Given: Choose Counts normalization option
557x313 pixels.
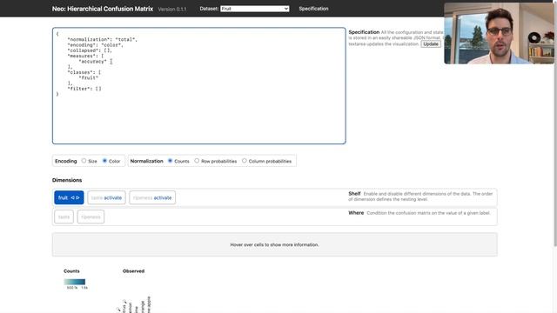Looking at the screenshot, I should (171, 161).
